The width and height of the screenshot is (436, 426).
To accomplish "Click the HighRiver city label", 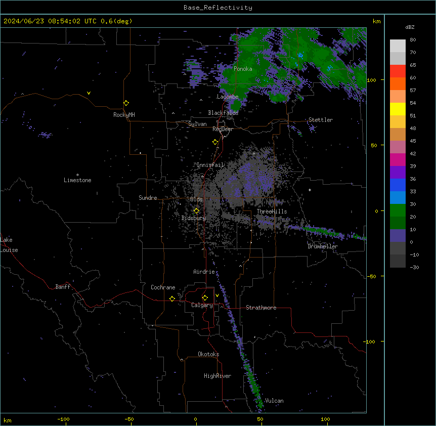I will [x=217, y=376].
